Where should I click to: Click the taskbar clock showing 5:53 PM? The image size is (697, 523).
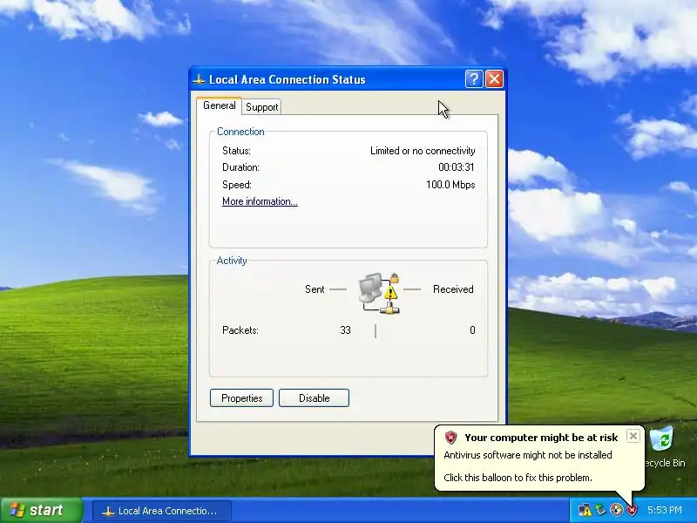664,510
